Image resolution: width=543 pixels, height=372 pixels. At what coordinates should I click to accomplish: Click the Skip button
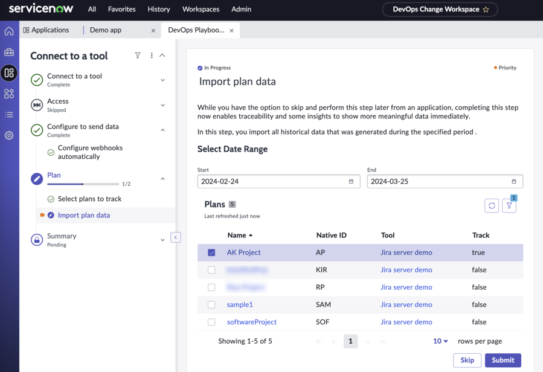point(467,360)
